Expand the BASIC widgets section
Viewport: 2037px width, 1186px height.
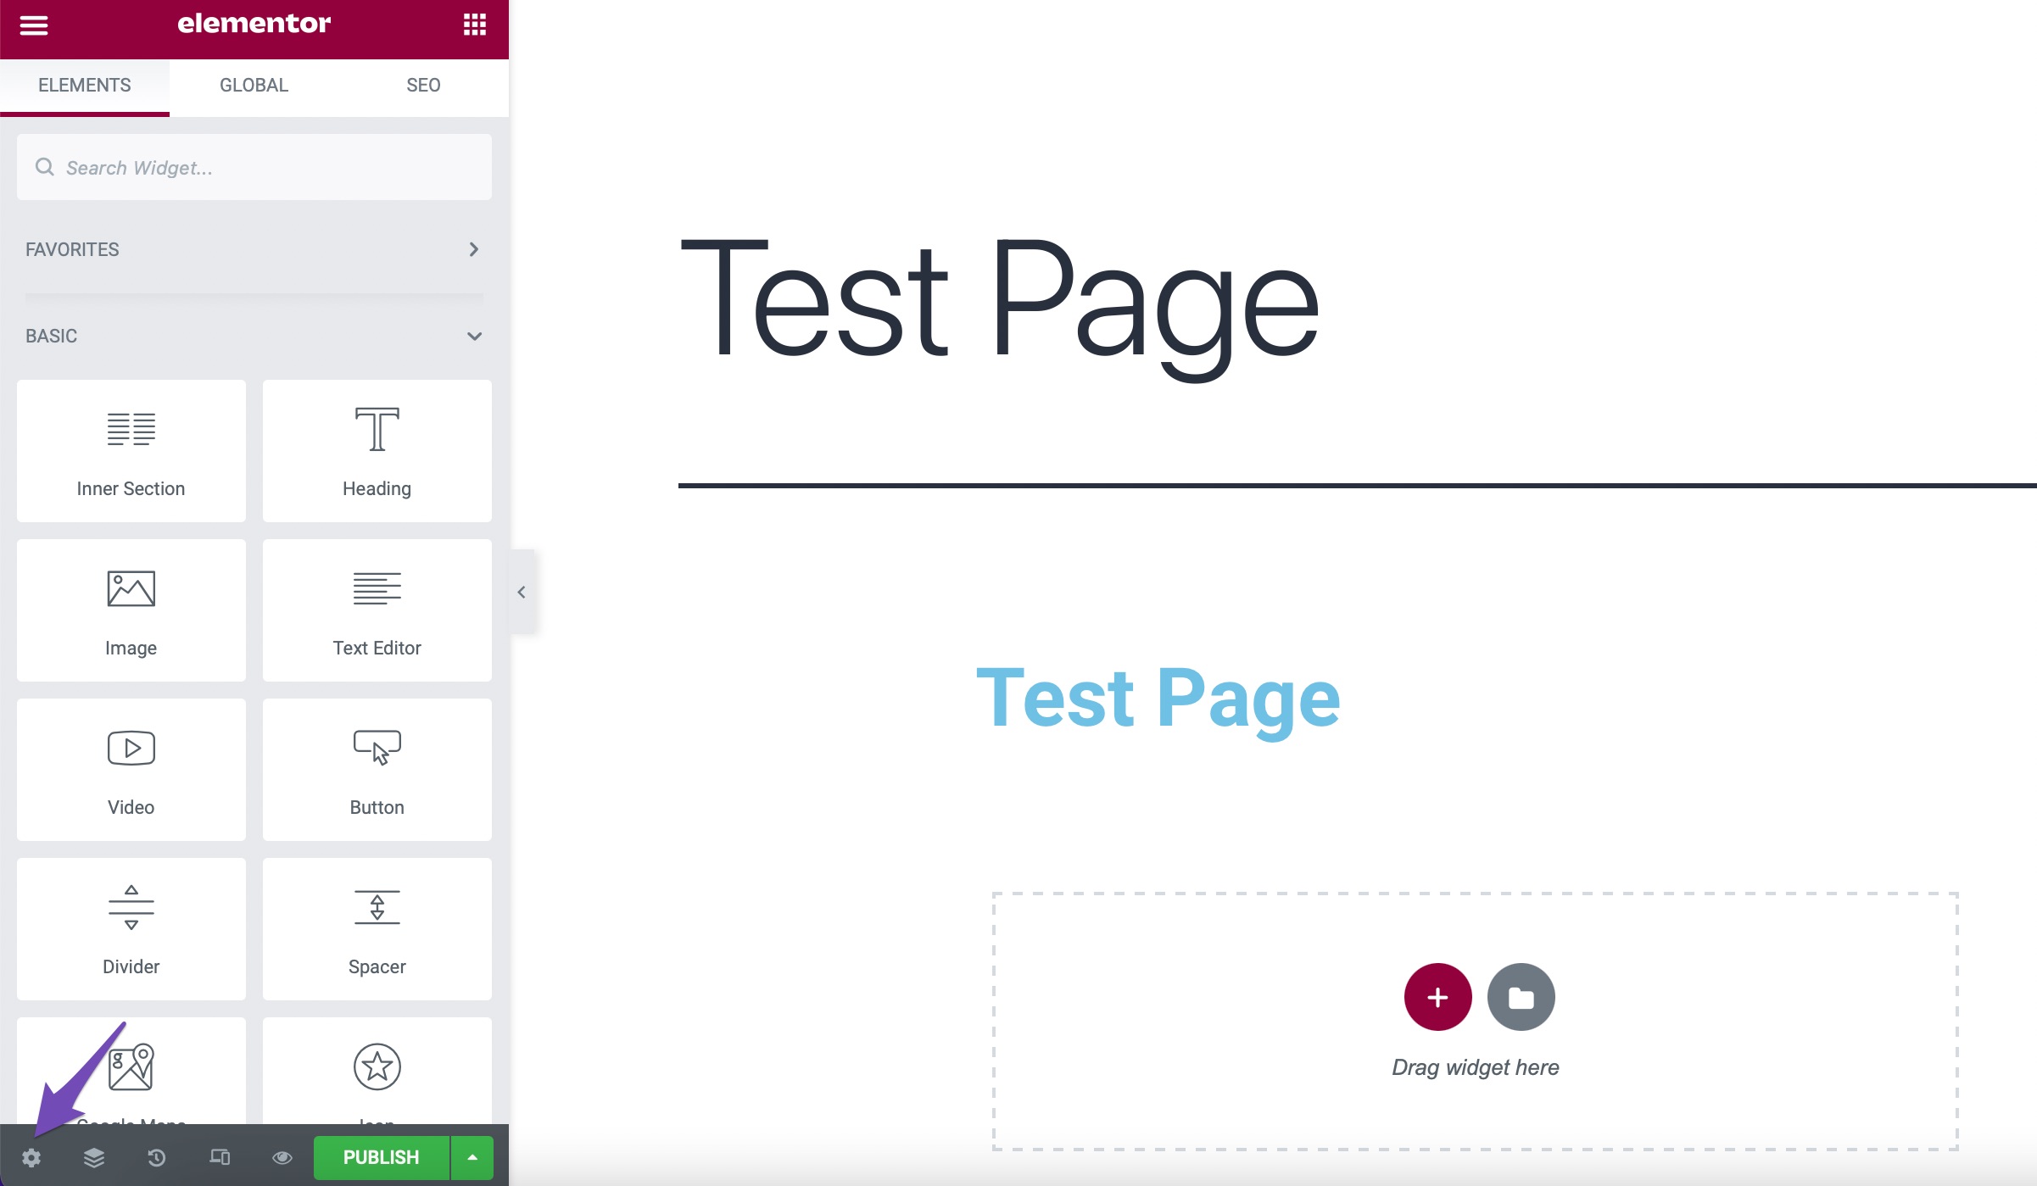(476, 335)
